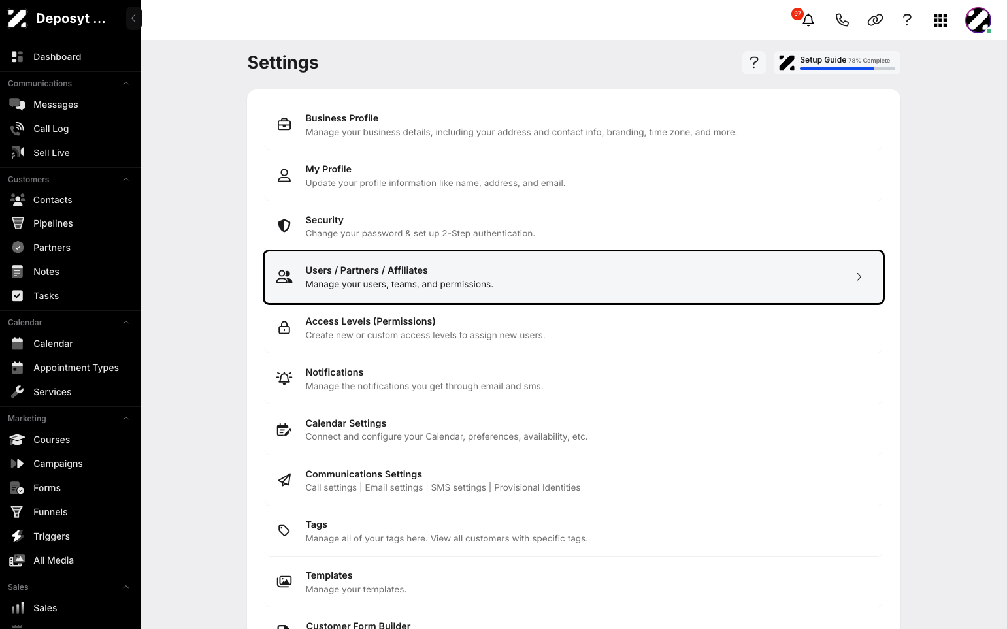Click the phone dialer icon in top bar
The height and width of the screenshot is (629, 1007).
tap(842, 20)
